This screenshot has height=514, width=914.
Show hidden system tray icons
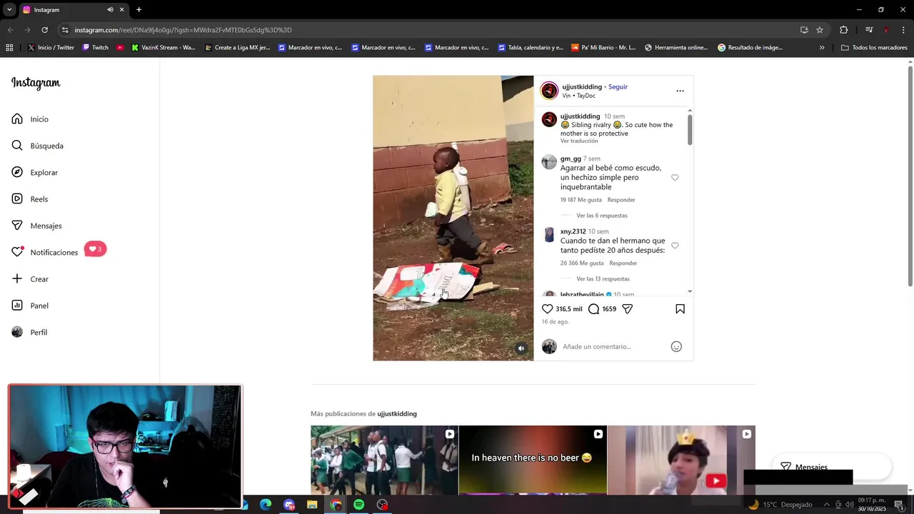(x=827, y=505)
